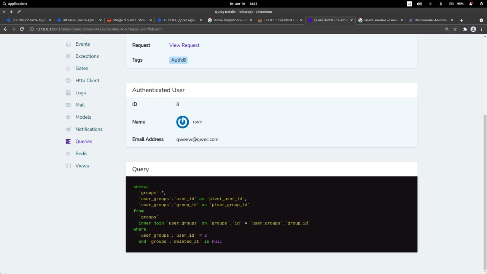Screen dimensions: 487x274
Task: Click the 'Tags' label
Action: [x=137, y=60]
